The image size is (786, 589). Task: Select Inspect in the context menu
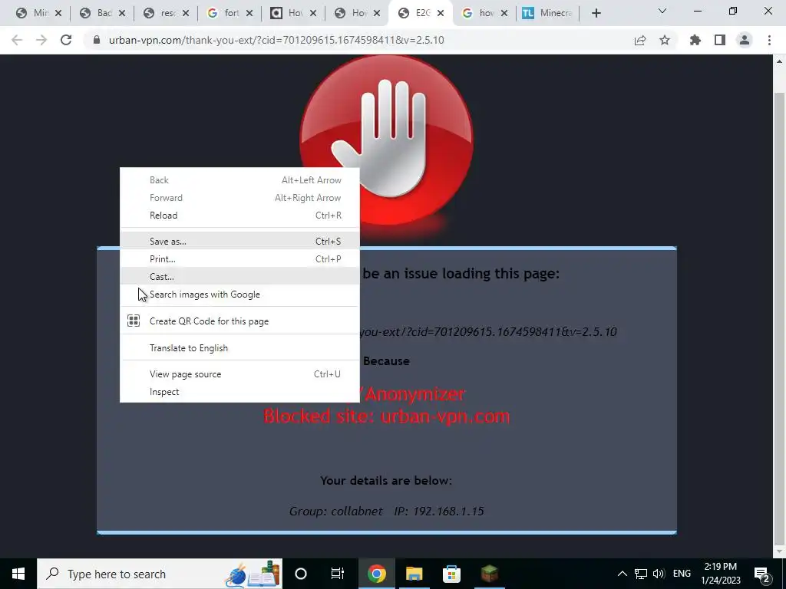pos(239,392)
